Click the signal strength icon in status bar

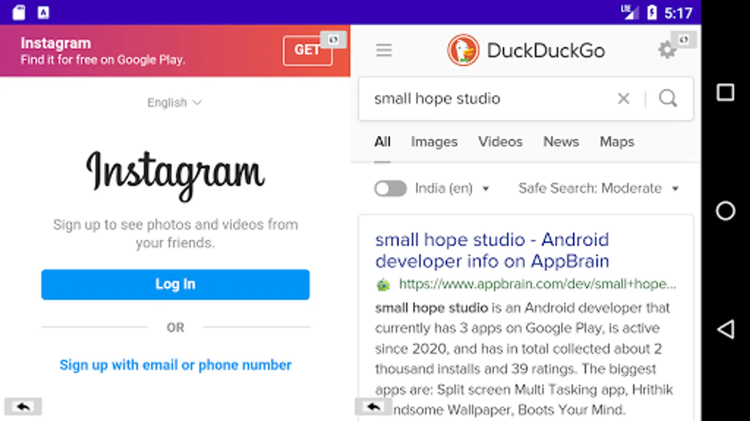(630, 13)
